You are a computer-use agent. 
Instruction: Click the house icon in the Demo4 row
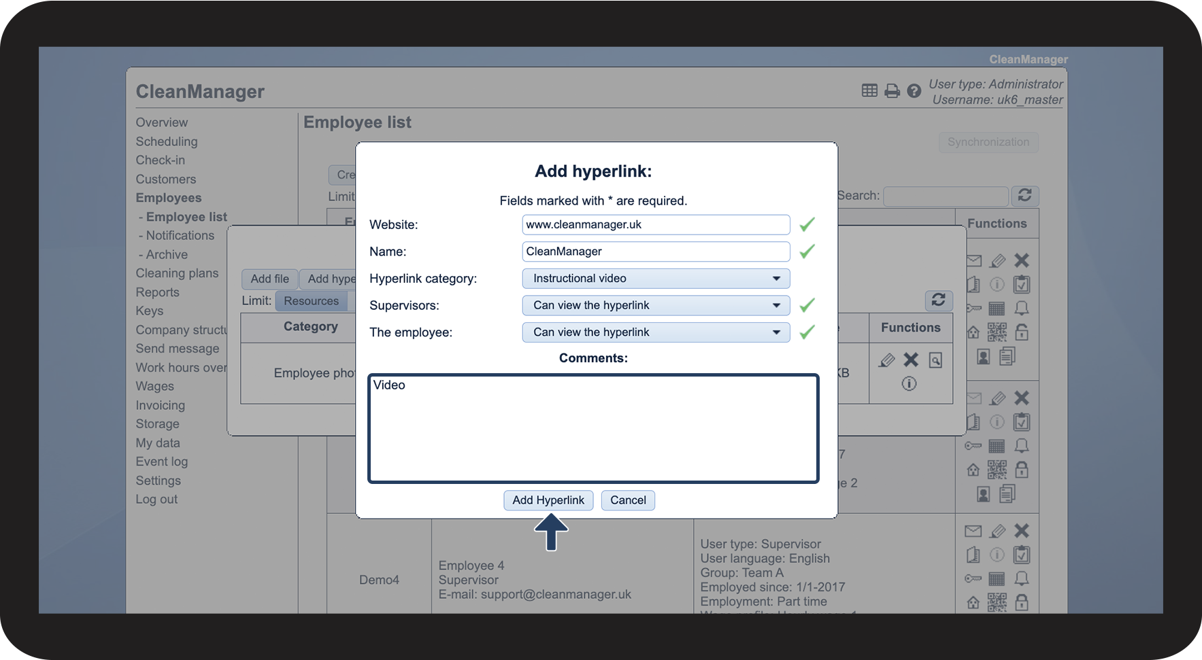973,603
